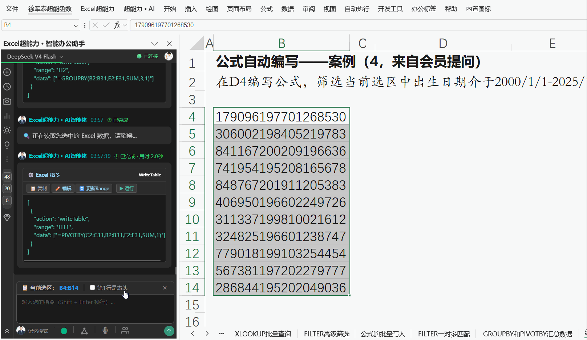Viewport: 587px width, 340px height.
Task: Open the 超能力 • AI ribbon tab
Action: tap(139, 9)
